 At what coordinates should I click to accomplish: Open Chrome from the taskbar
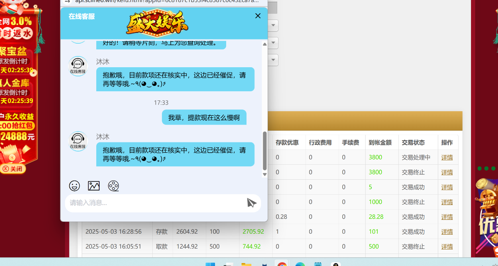[x=282, y=264]
